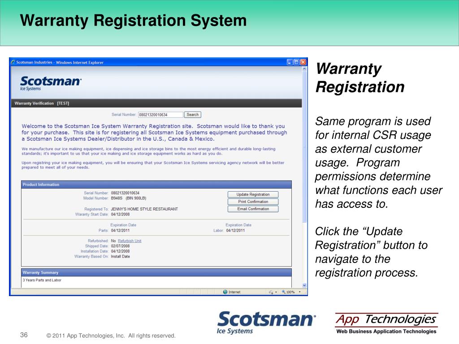459x344 pixels.
Task: Select the Labor expiration date 04/12/2011
Action: click(x=235, y=231)
